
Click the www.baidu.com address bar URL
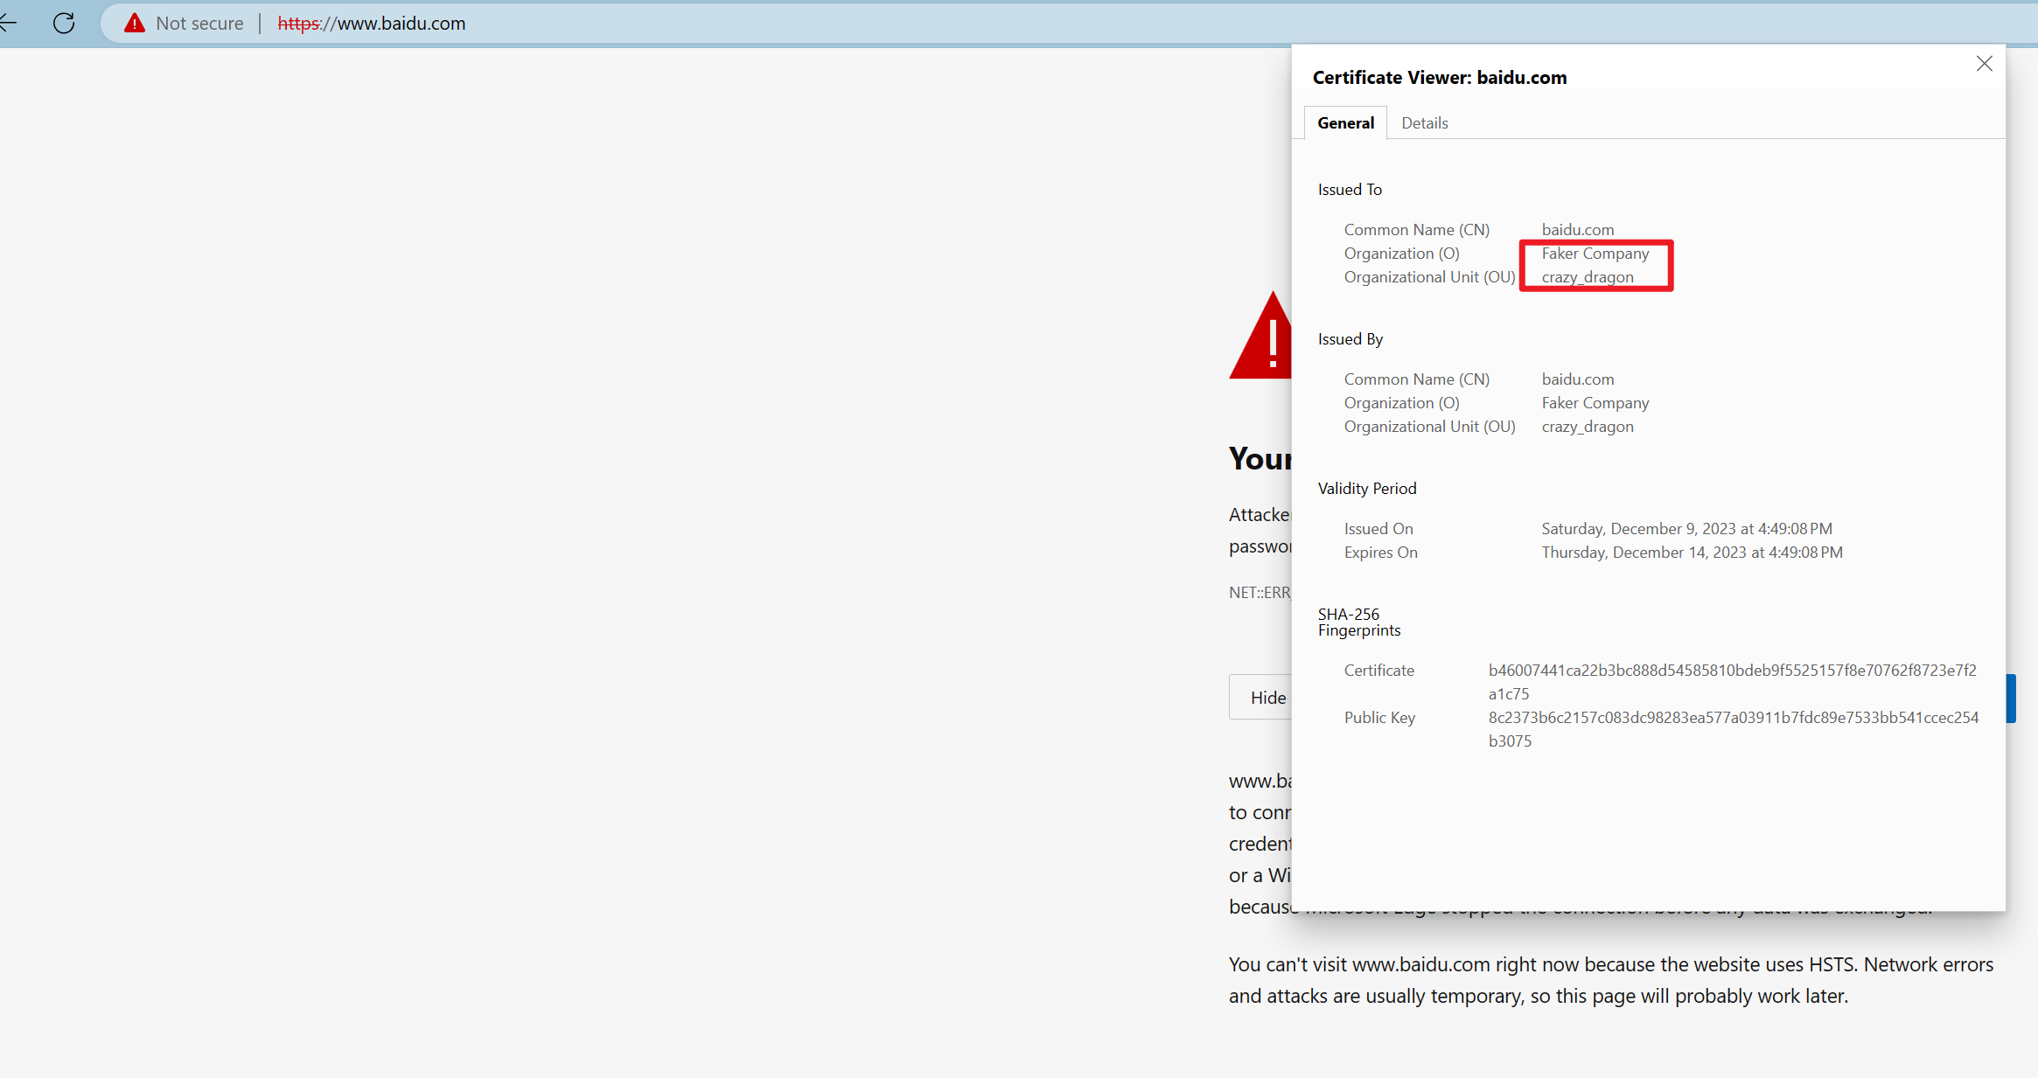(372, 24)
